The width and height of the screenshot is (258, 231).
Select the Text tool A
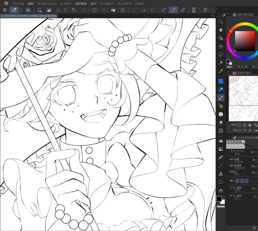(221, 174)
